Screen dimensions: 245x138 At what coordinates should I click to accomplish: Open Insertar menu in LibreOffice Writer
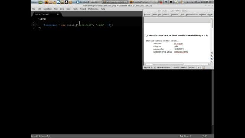click(166, 15)
